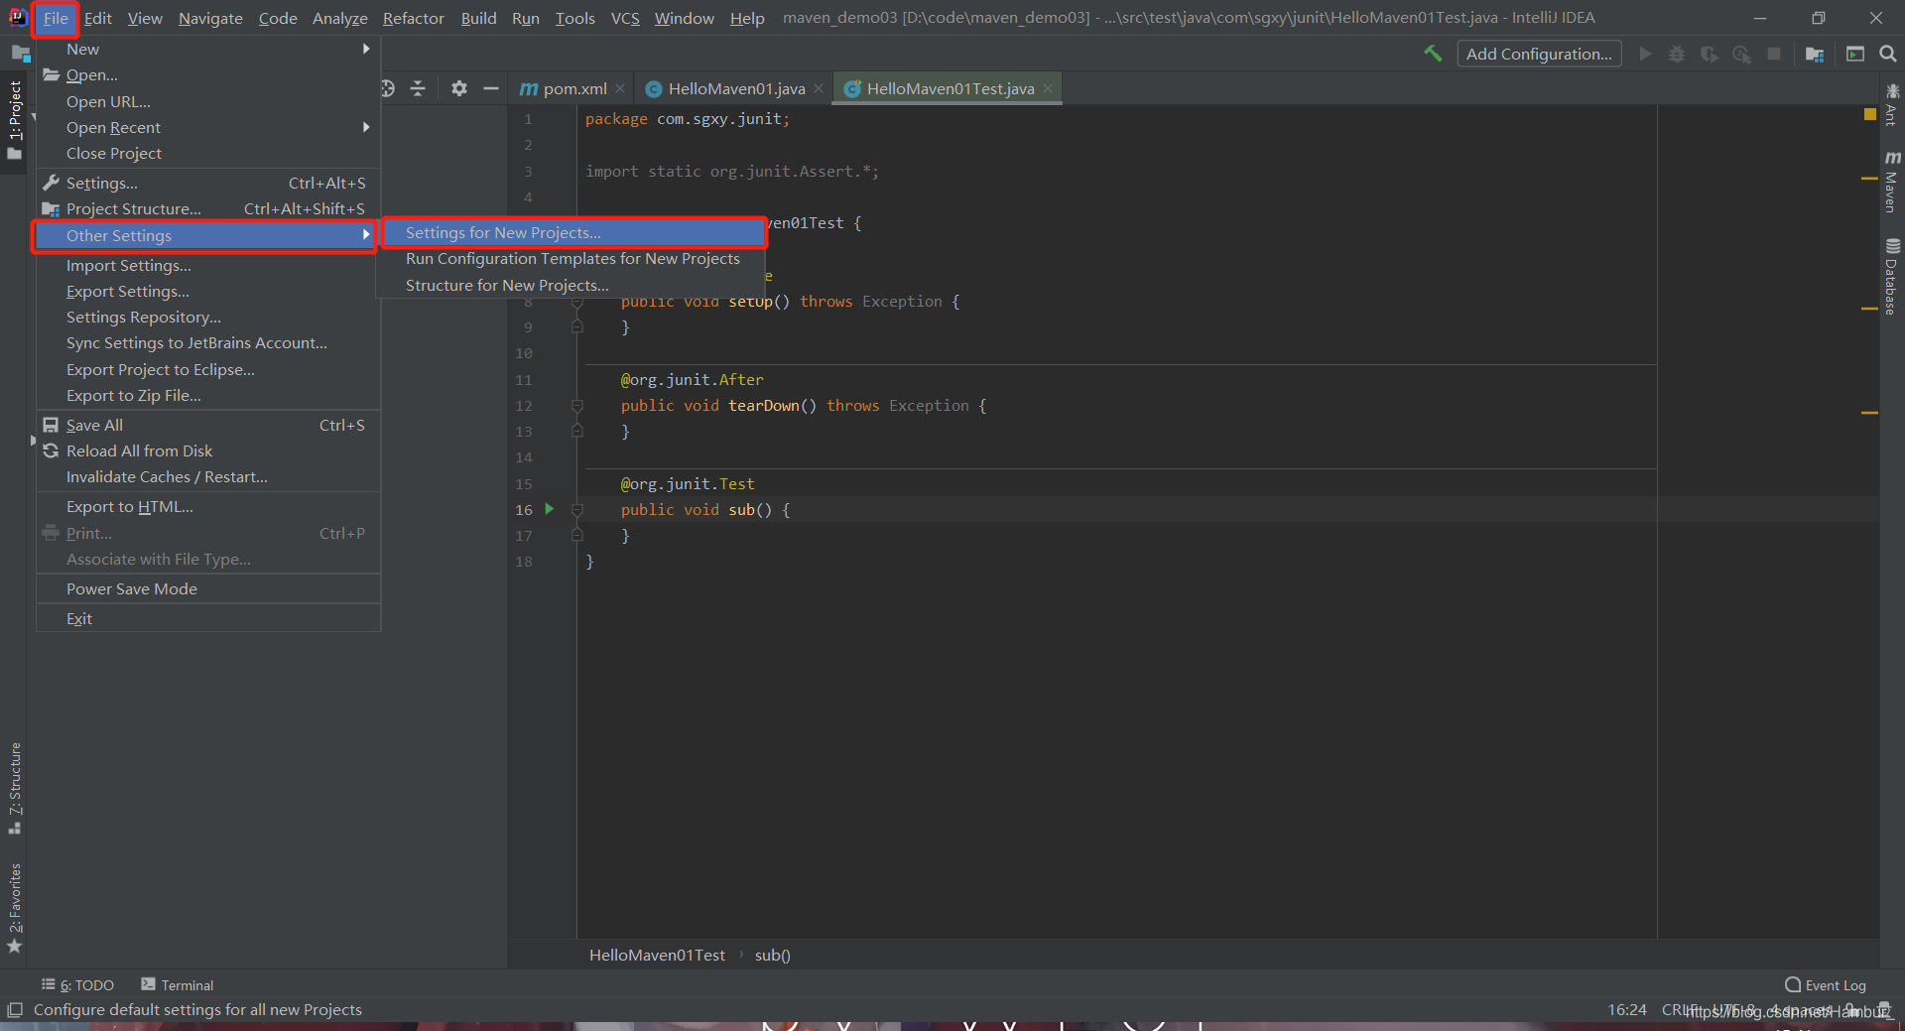Open the 6: TODO tool window
Image resolution: width=1905 pixels, height=1031 pixels.
pyautogui.click(x=77, y=985)
